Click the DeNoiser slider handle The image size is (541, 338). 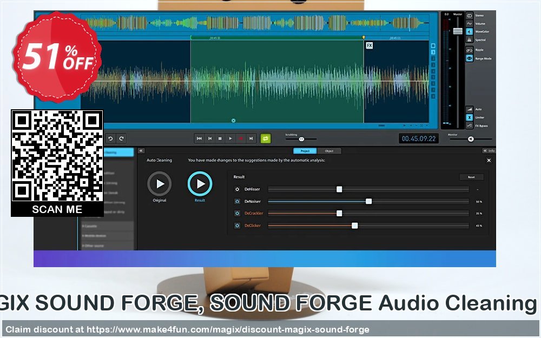click(369, 201)
